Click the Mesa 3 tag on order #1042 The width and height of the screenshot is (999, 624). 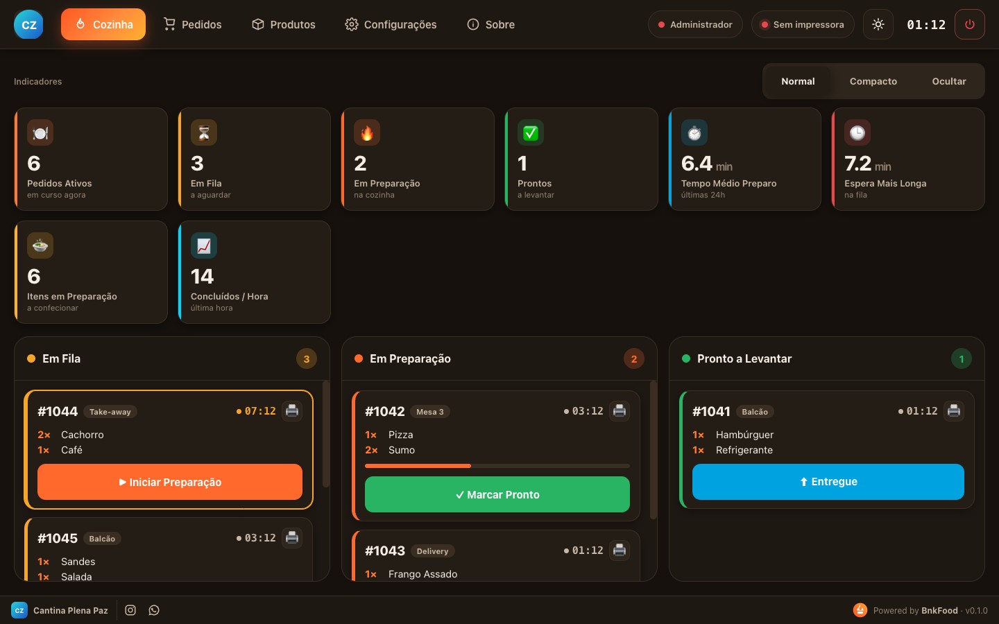point(430,412)
